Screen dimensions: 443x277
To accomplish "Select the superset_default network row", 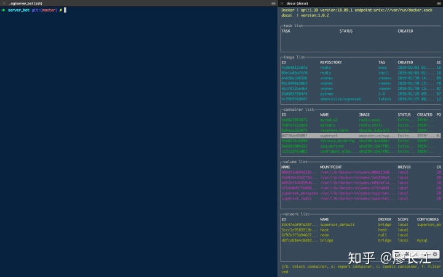I will pyautogui.click(x=361, y=225).
